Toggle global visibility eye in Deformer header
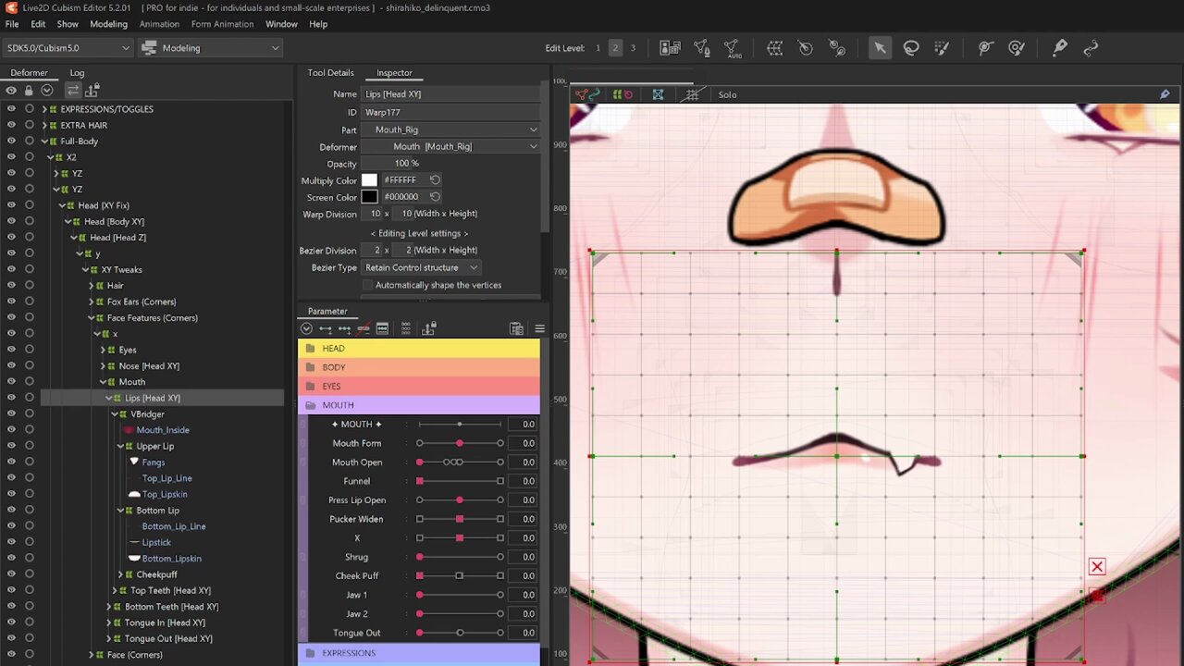The width and height of the screenshot is (1184, 666). tap(11, 90)
